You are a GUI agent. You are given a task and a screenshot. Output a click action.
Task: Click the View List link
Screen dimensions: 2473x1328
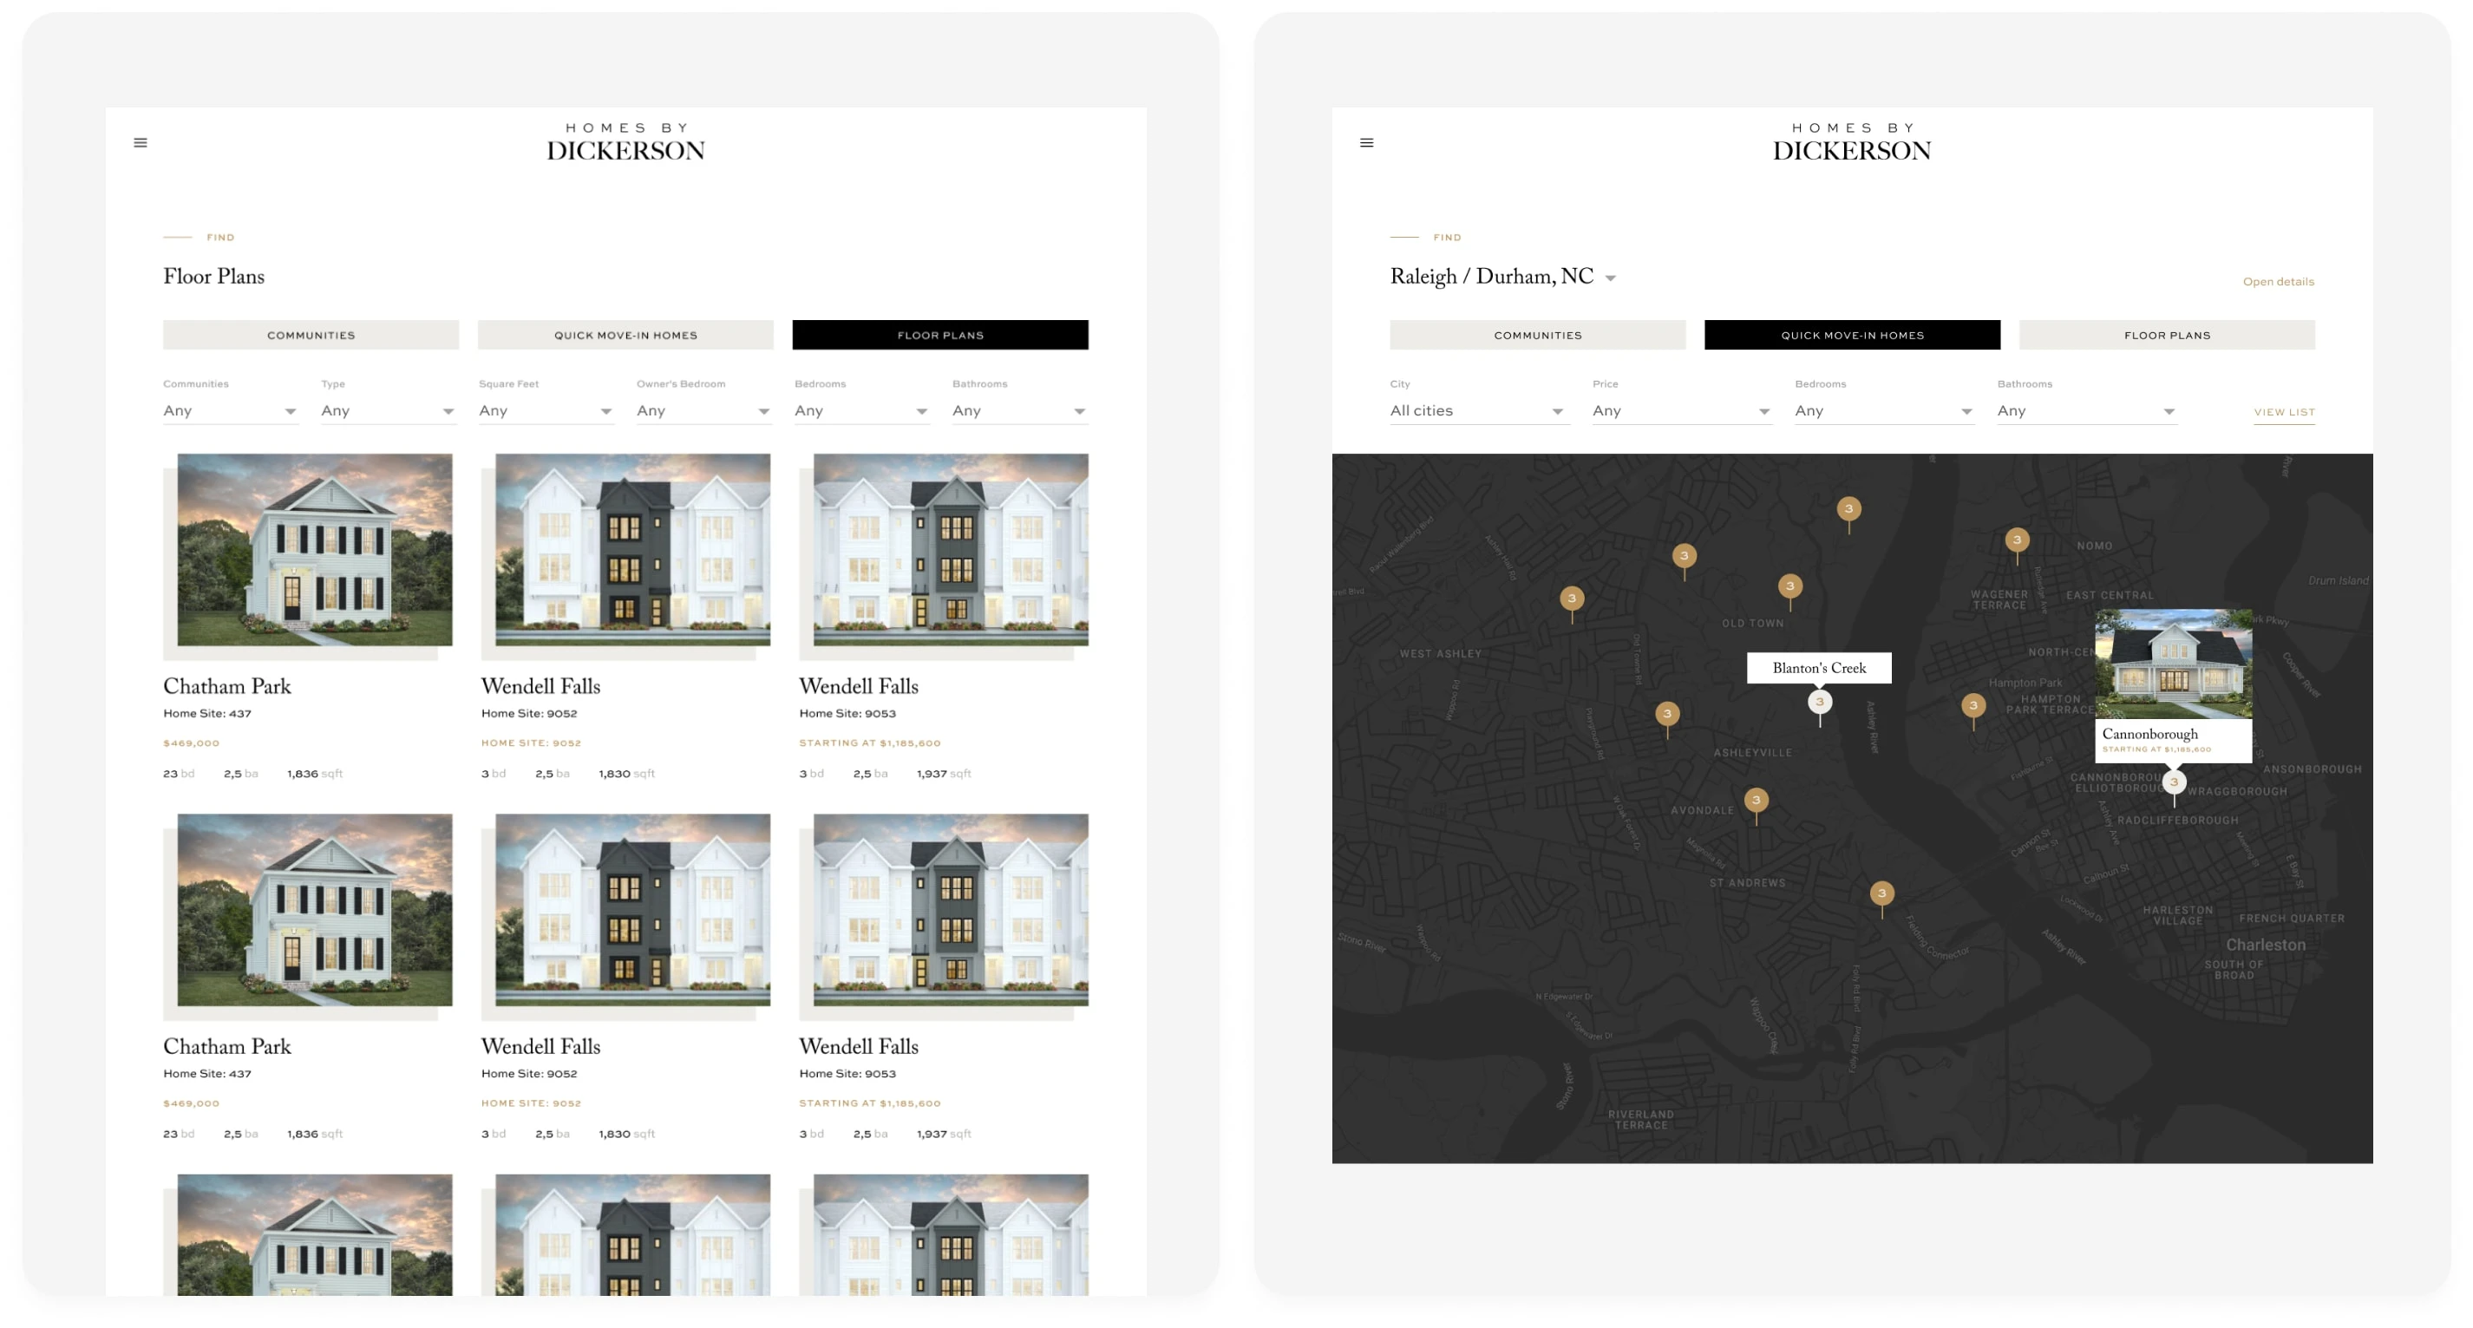pos(2284,412)
